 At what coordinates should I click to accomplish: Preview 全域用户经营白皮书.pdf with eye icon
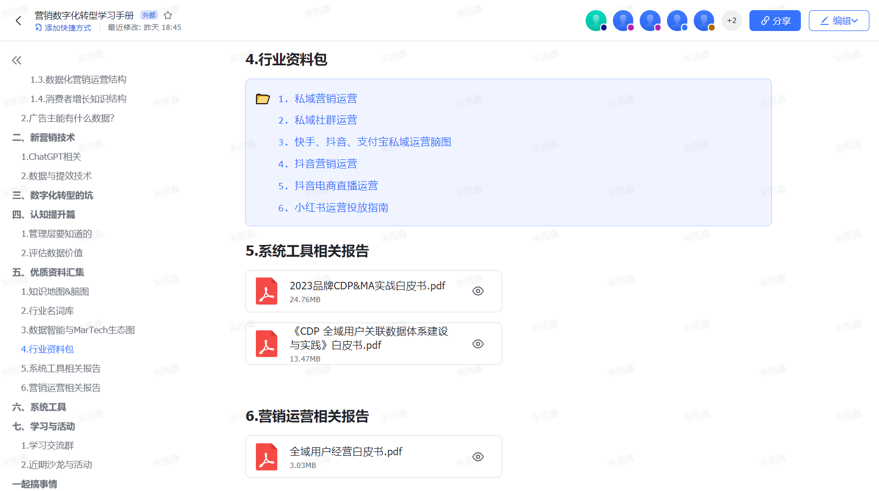pos(478,457)
